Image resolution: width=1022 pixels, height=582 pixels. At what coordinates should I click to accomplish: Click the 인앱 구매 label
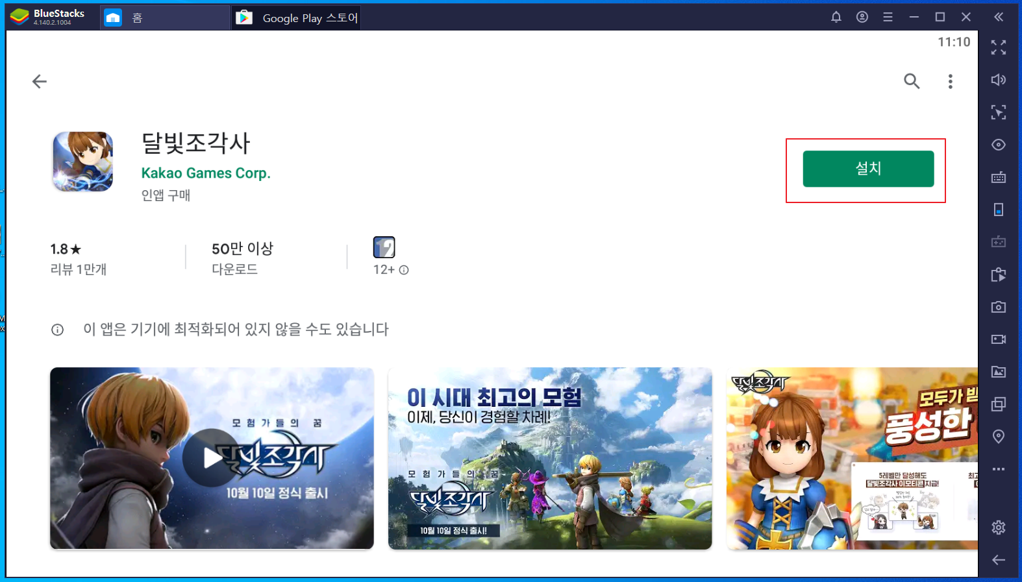pos(166,195)
